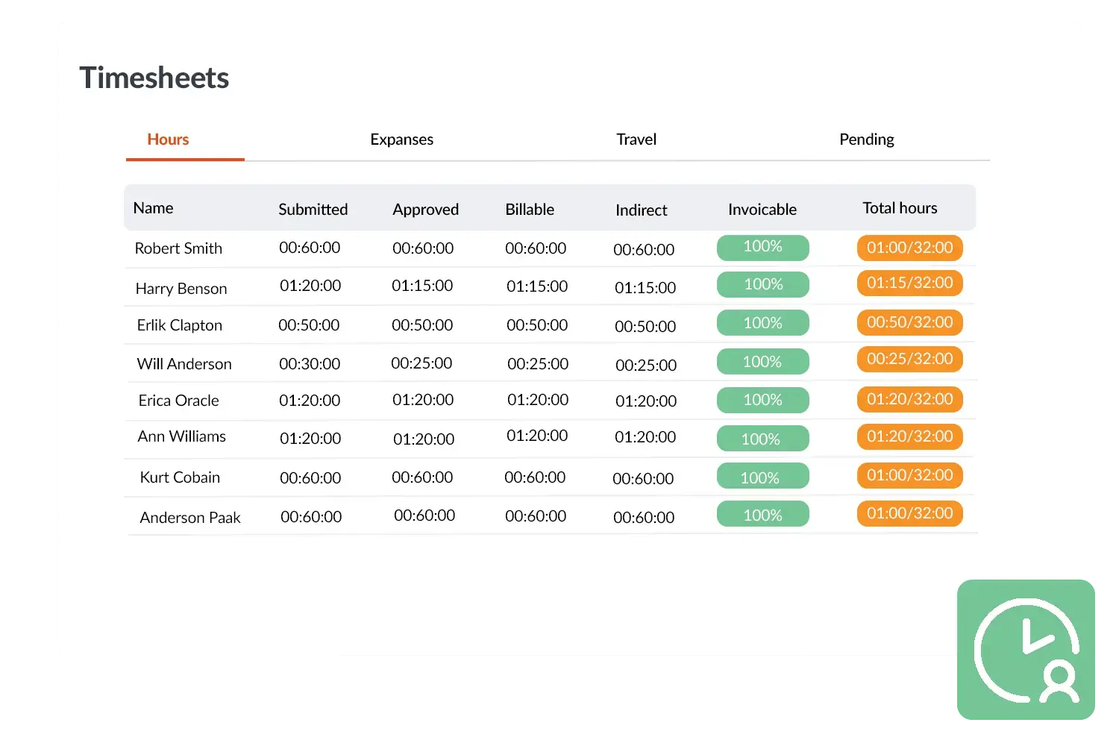Click Anderson Paak's 01:00/32:00 total badge
This screenshot has height=746, width=1119.
(909, 514)
